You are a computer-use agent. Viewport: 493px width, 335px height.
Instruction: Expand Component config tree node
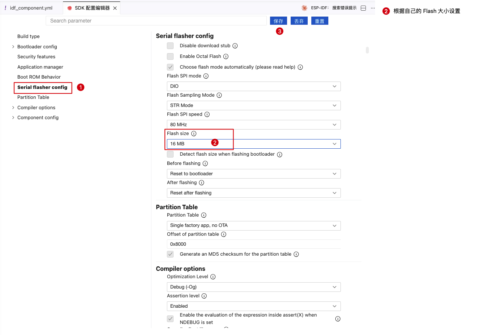(x=13, y=118)
